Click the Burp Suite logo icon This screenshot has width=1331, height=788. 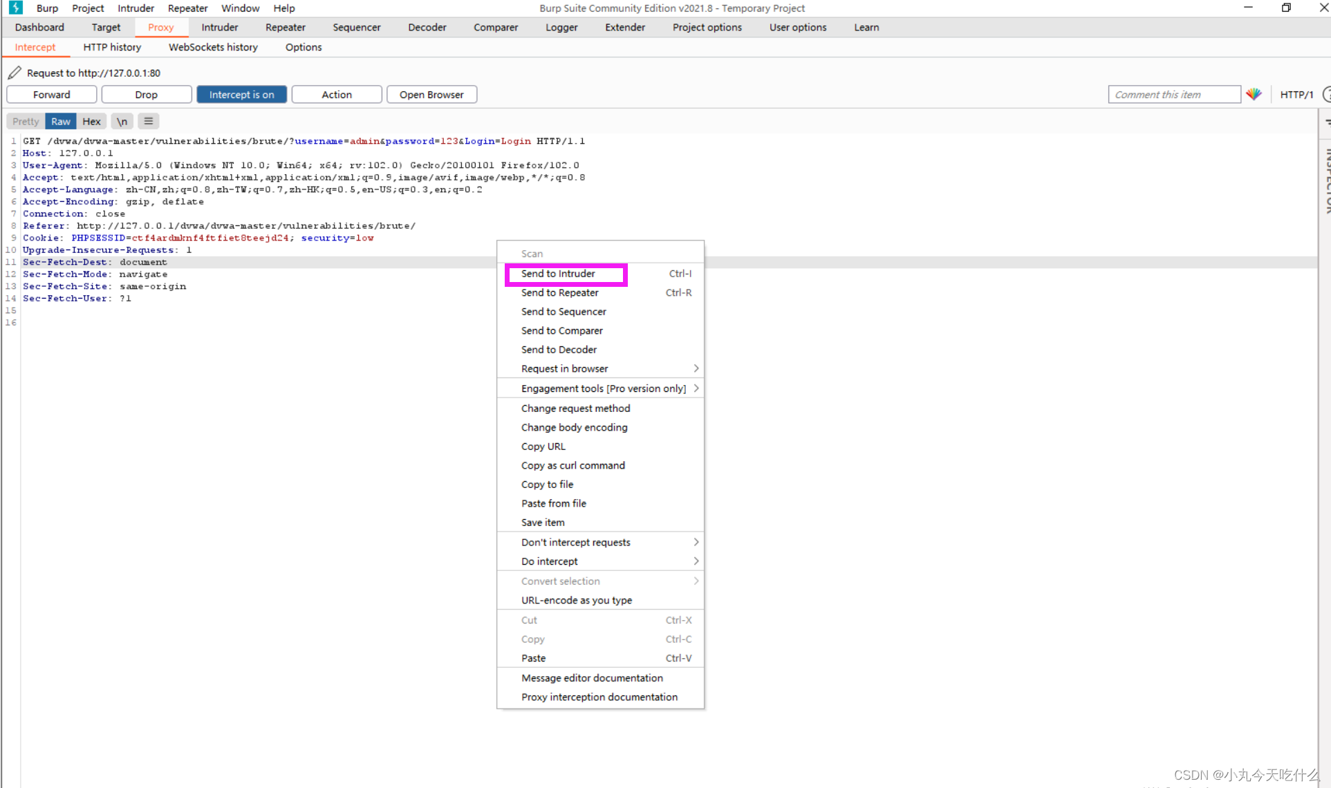(15, 8)
